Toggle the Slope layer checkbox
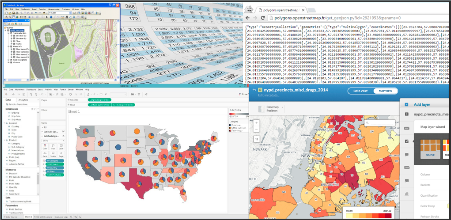Screen dimensions: 451x220 pyautogui.click(x=14, y=41)
